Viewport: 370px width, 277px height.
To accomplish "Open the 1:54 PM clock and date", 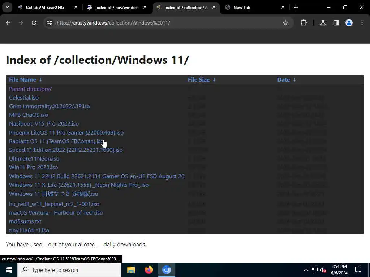I will [339, 270].
